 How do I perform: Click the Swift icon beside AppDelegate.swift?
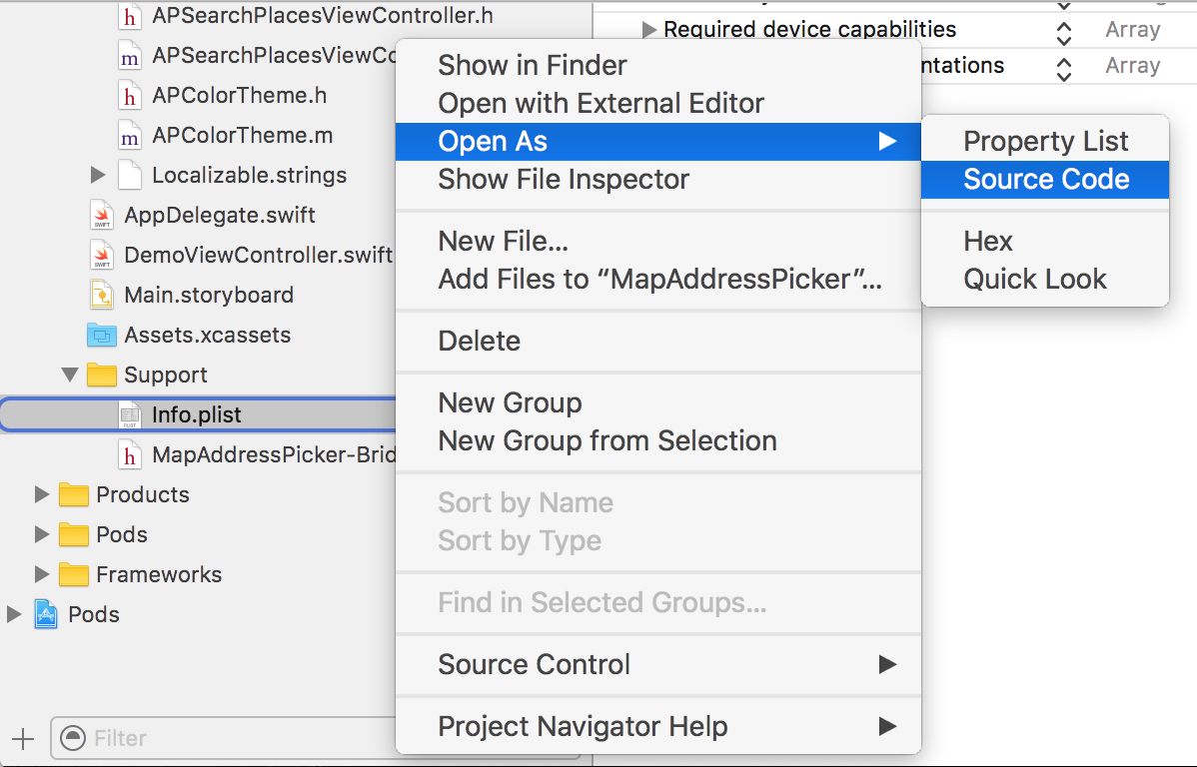tap(101, 216)
